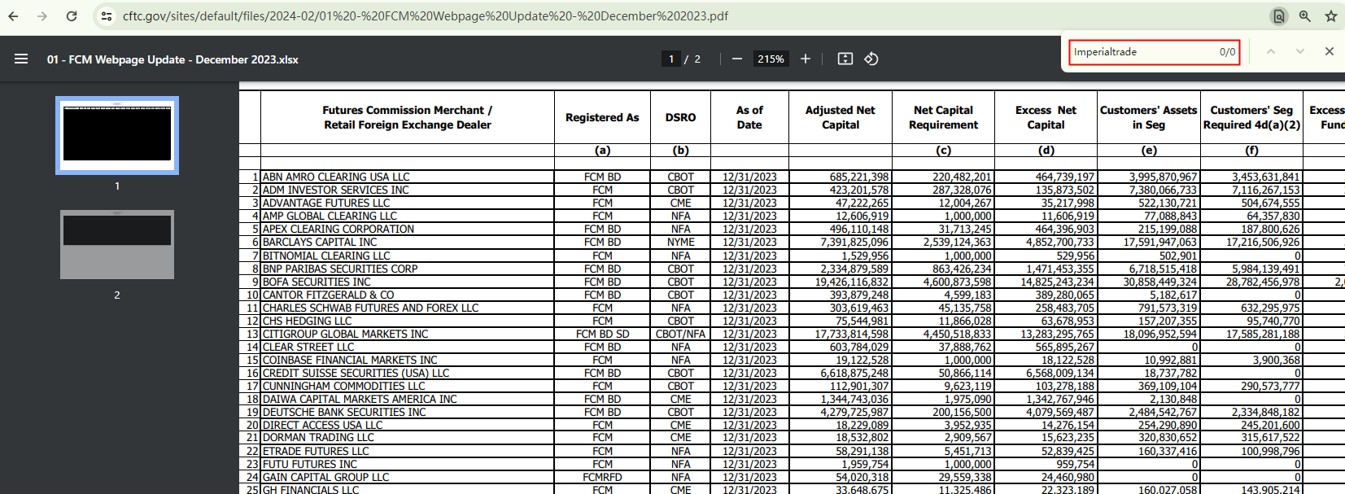Screen dimensions: 1345x494
Task: Click the DSRO column header
Action: pyautogui.click(x=681, y=117)
